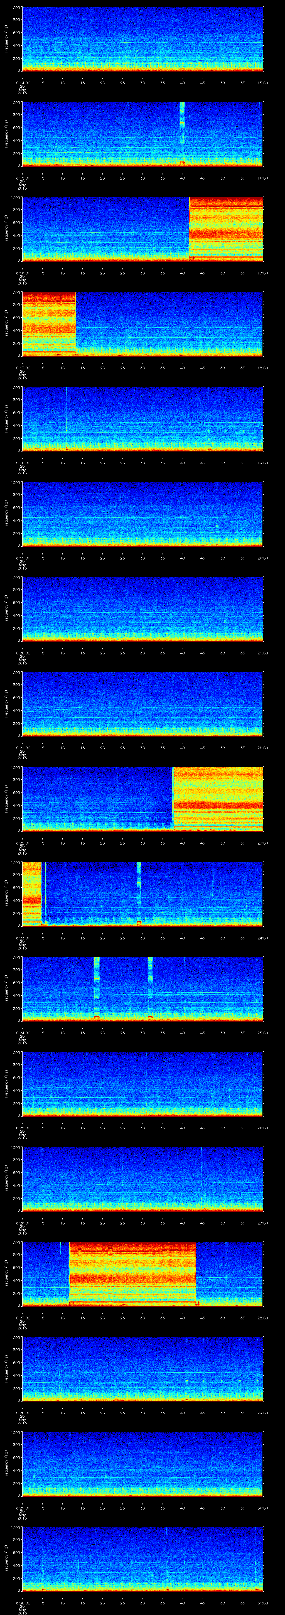Choose the spectrogram panel starting at 6:29:00
Image resolution: width=285 pixels, height=1615 pixels.
click(x=143, y=1463)
